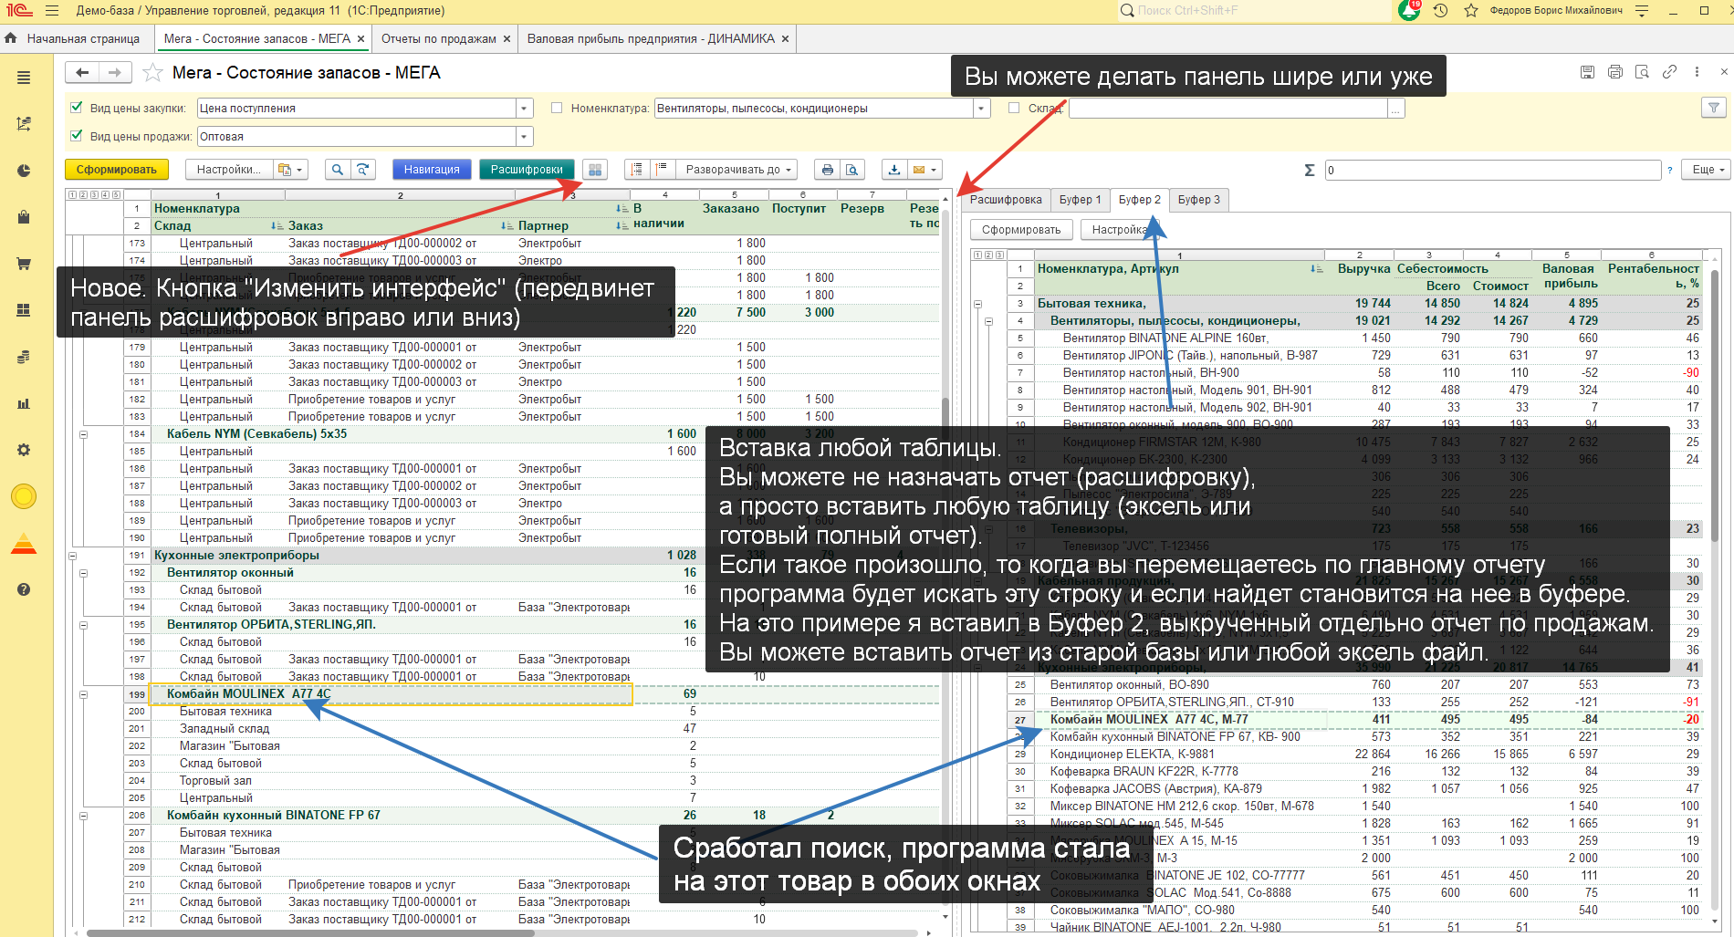
Task: Select the Буфер 3 tab
Action: (x=1199, y=200)
